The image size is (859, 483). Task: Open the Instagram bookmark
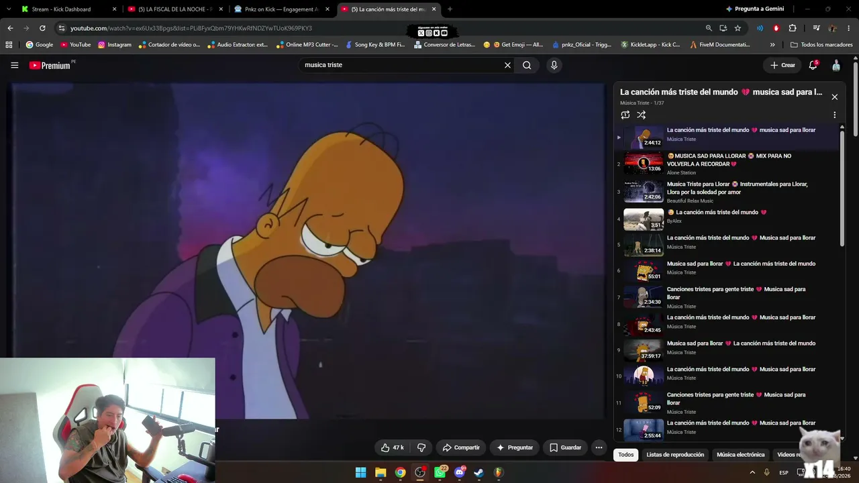[x=115, y=45]
